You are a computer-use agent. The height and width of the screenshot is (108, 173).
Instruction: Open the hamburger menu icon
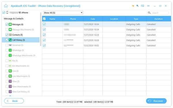pos(148,6)
